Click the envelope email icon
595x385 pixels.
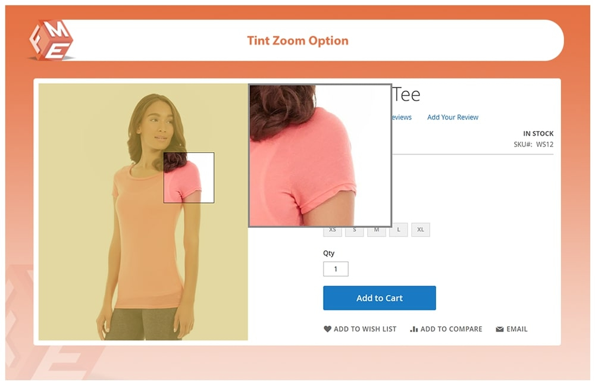pos(500,329)
